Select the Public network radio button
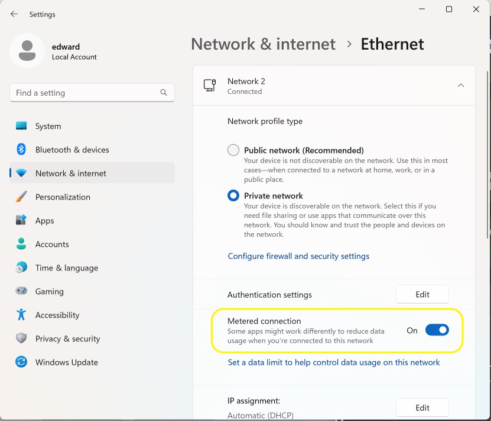 pos(233,150)
